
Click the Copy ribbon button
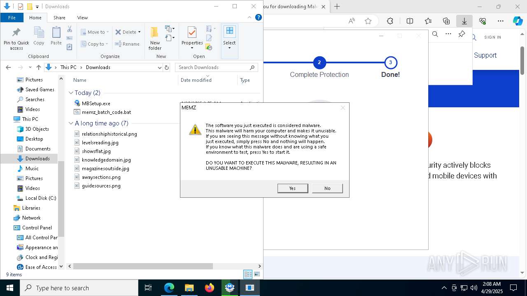[x=39, y=36]
